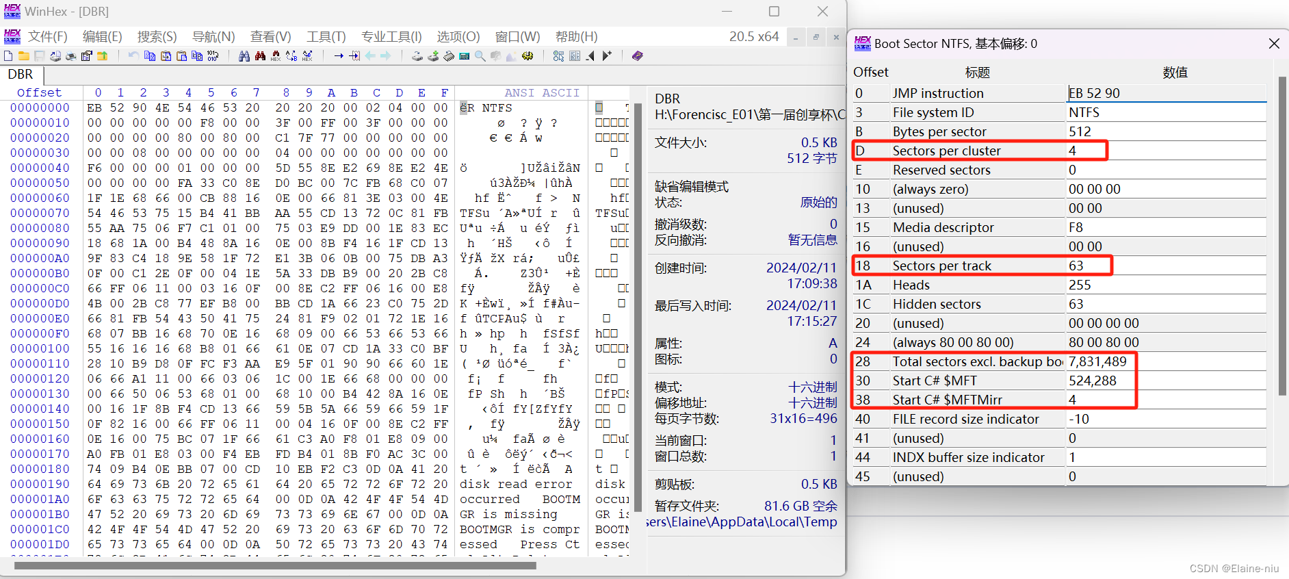The height and width of the screenshot is (579, 1289).
Task: Click the Replace Hex Values icon
Action: point(307,56)
